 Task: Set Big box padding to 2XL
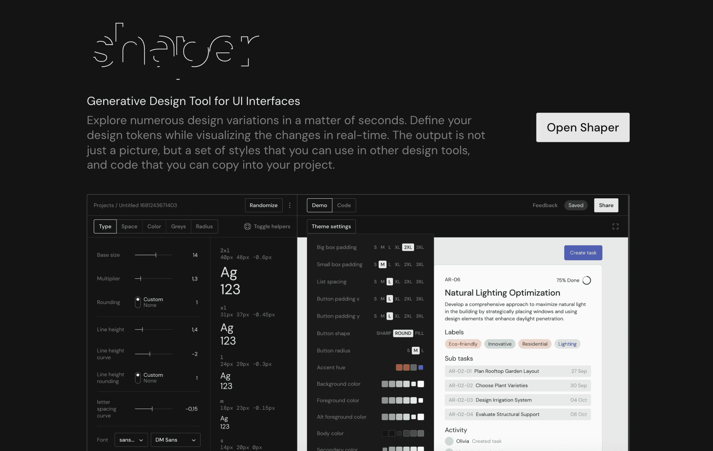pyautogui.click(x=408, y=247)
